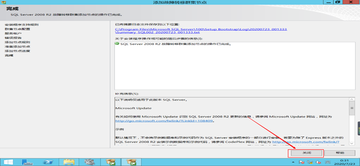This screenshot has height=166, width=360.
Task: Click the green success checkmark icon
Action: pyautogui.click(x=117, y=43)
